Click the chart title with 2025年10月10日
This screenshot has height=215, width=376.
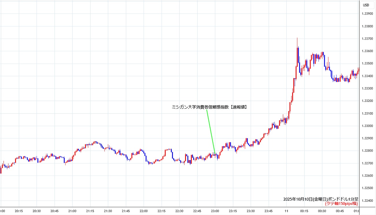(320, 199)
